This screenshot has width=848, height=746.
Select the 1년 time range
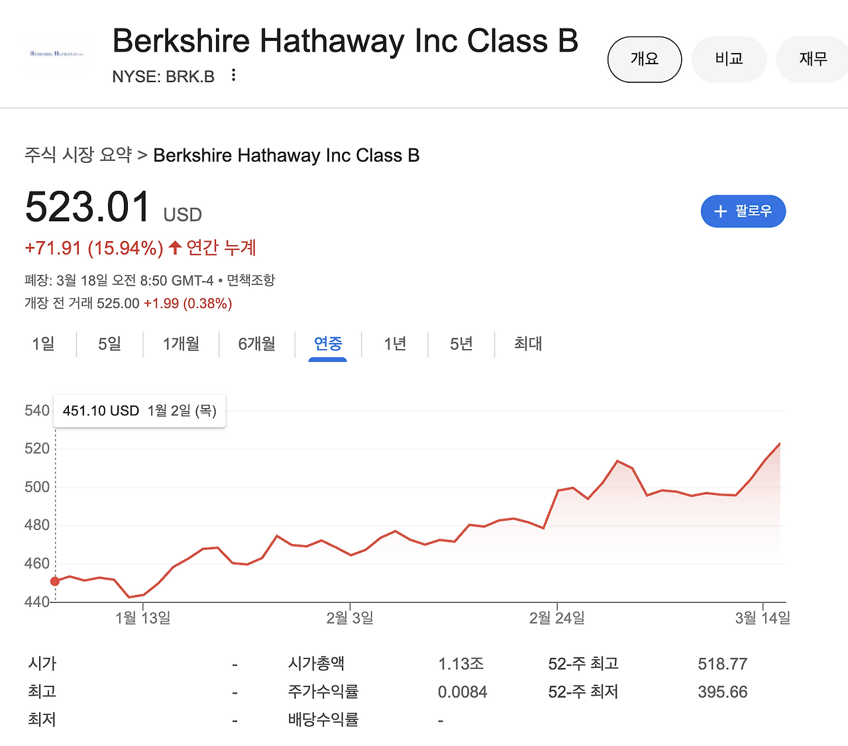point(395,344)
